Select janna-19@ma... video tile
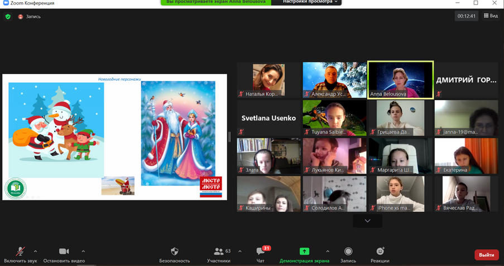Viewport: 504px width, 266px height. [467, 118]
